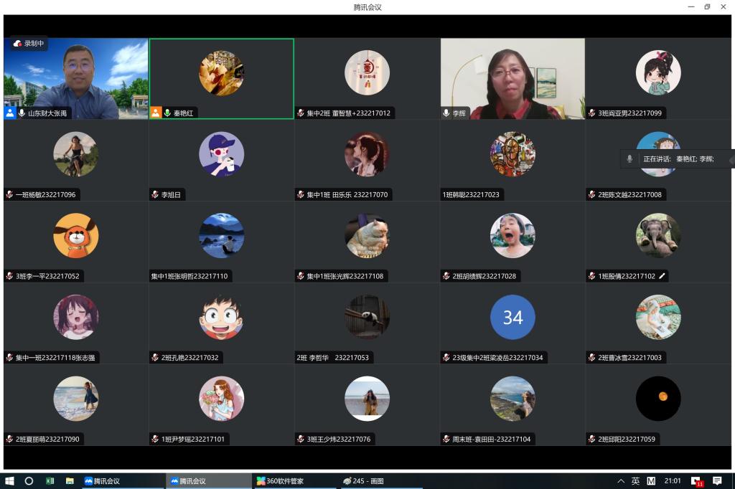Click the orange co-host icon beside 秦艳红

(156, 113)
